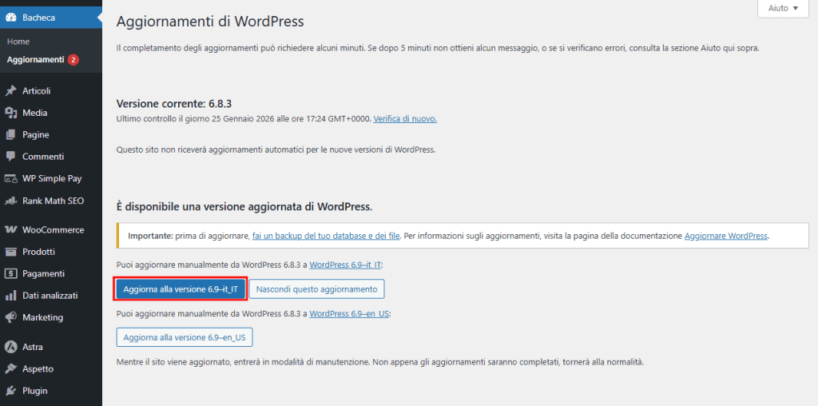Click Nascondi questo aggiornamento button

tap(316, 289)
